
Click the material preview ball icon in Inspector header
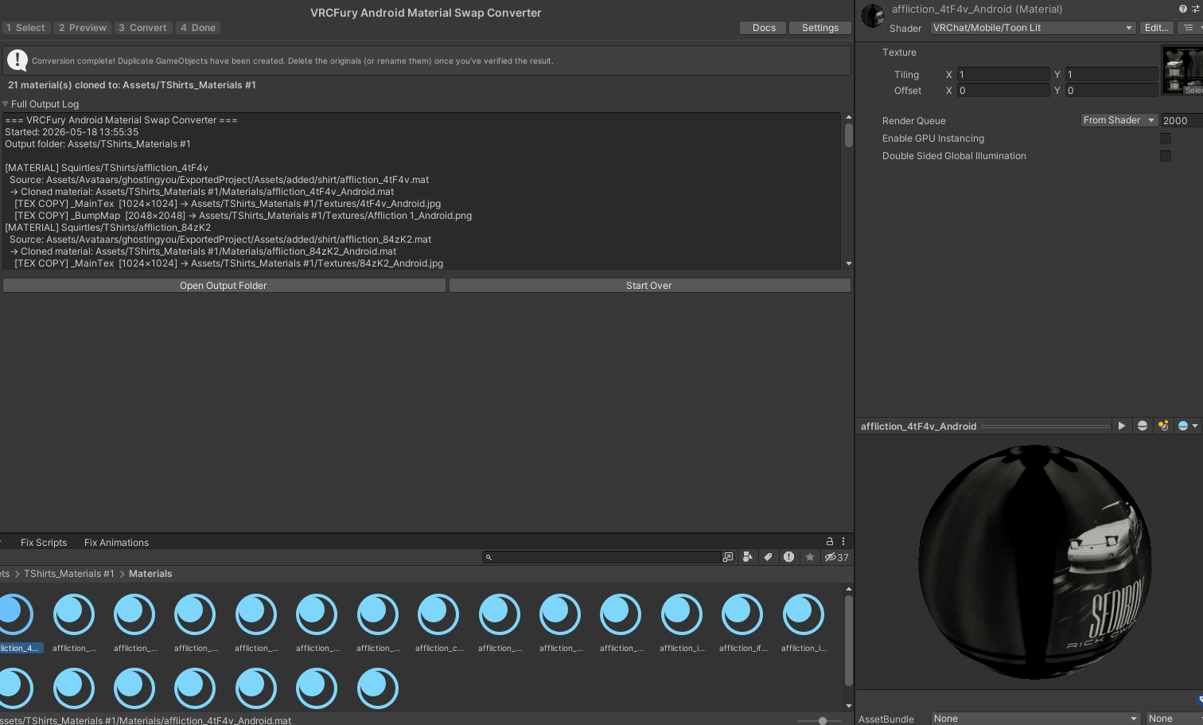[873, 16]
